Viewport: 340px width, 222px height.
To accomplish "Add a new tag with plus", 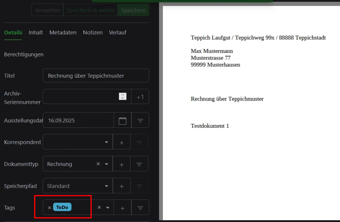I will click(x=123, y=208).
